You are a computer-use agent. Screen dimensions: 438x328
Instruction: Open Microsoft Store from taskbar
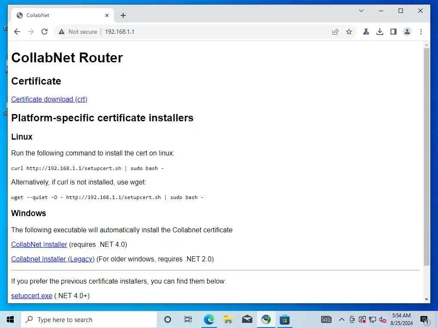coord(284,319)
